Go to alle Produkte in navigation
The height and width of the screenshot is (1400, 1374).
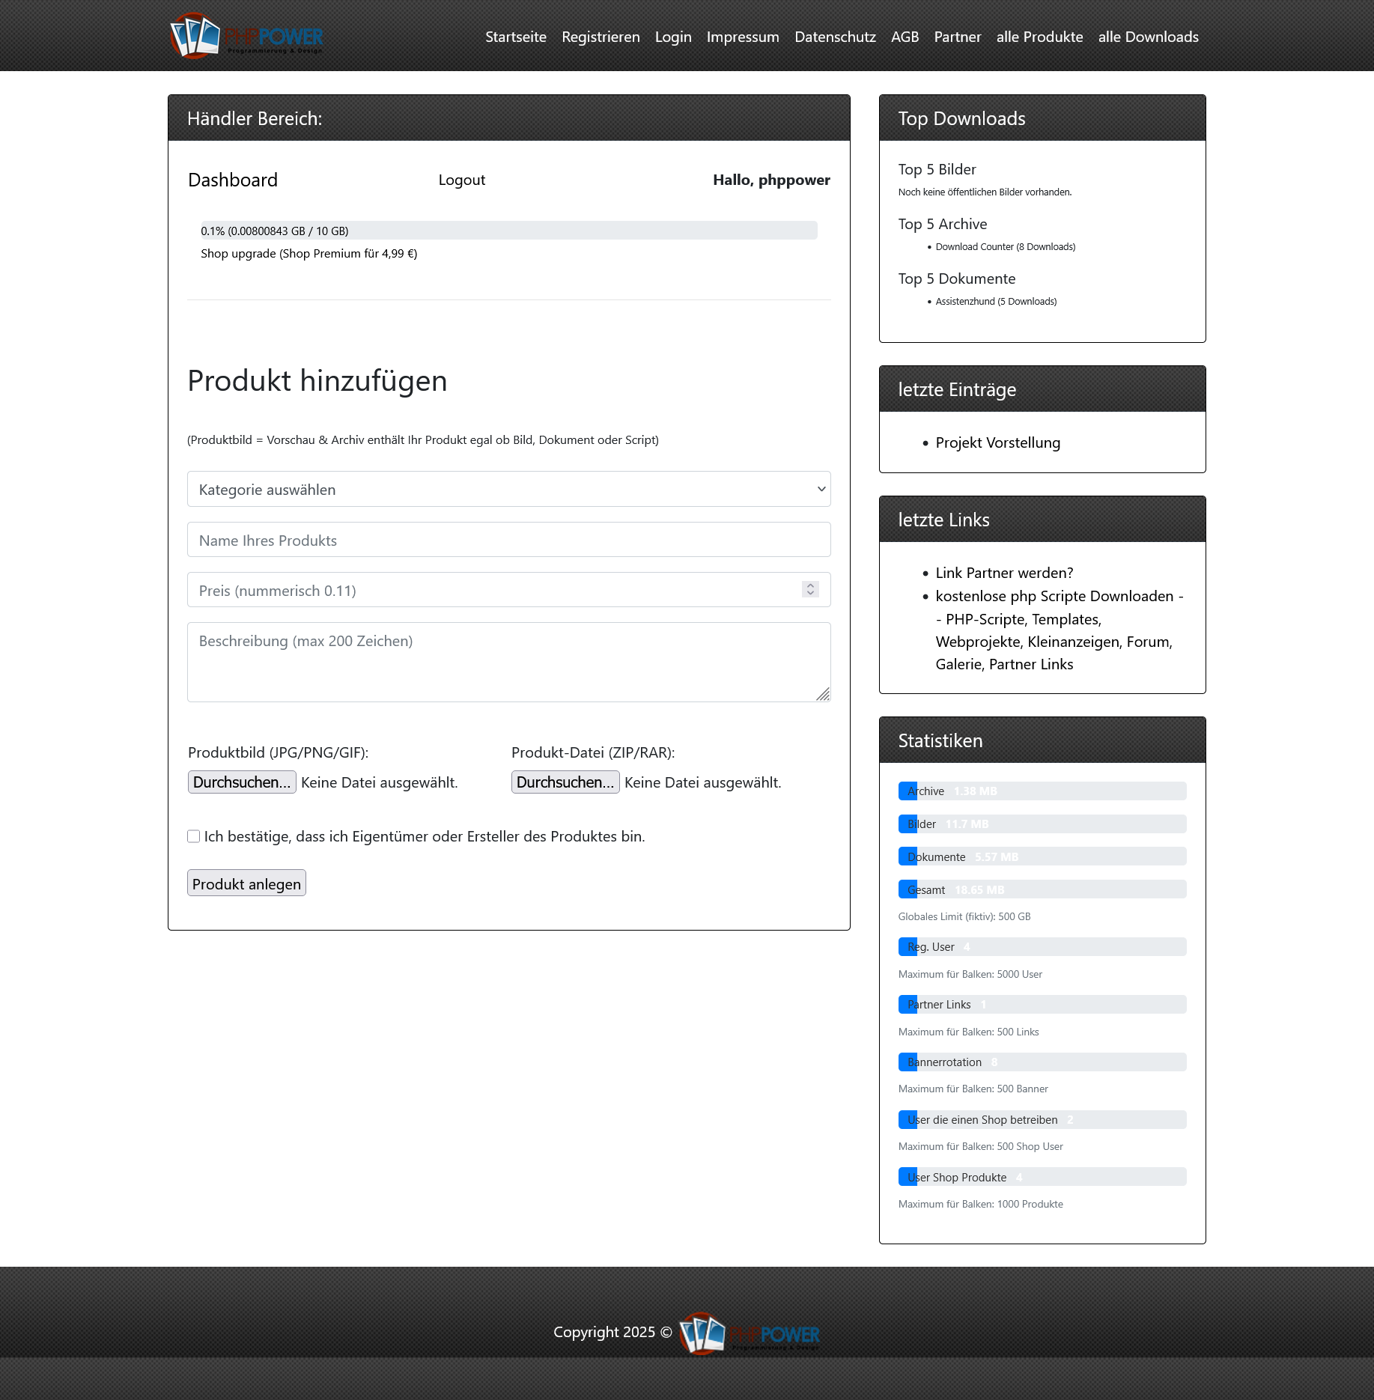coord(1039,37)
